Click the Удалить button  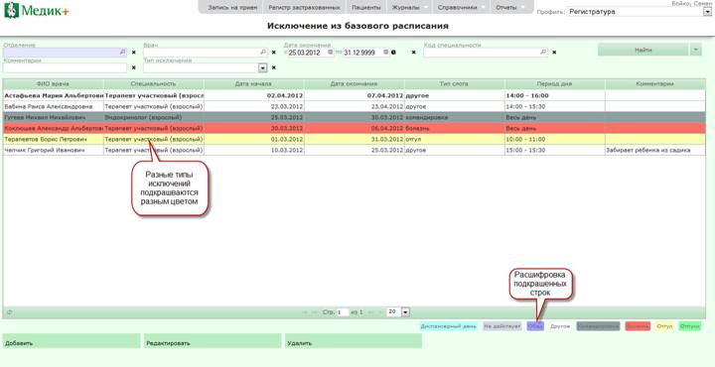coord(354,341)
